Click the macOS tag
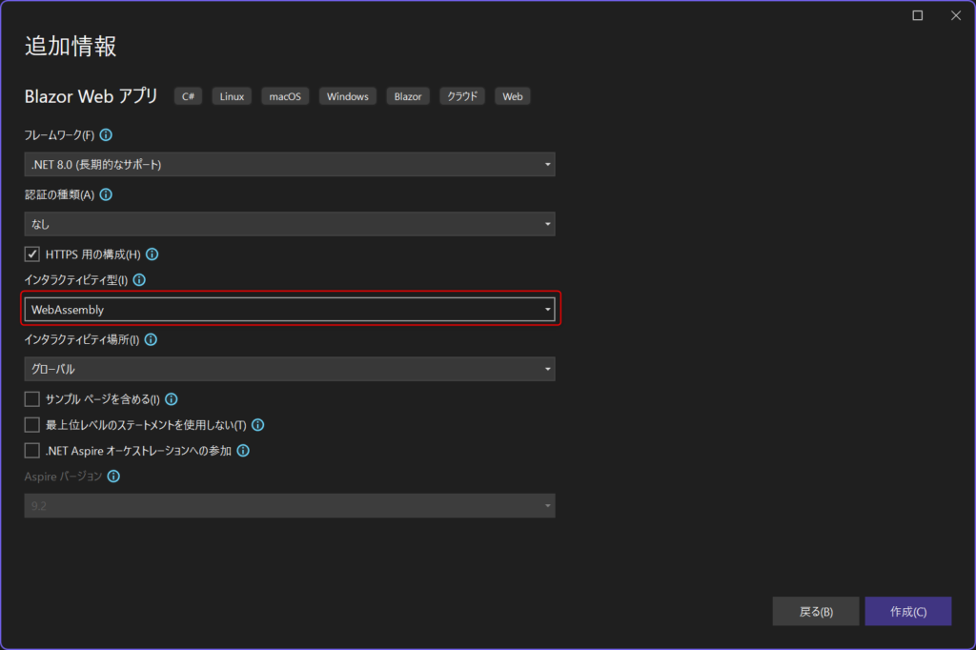 click(x=285, y=96)
